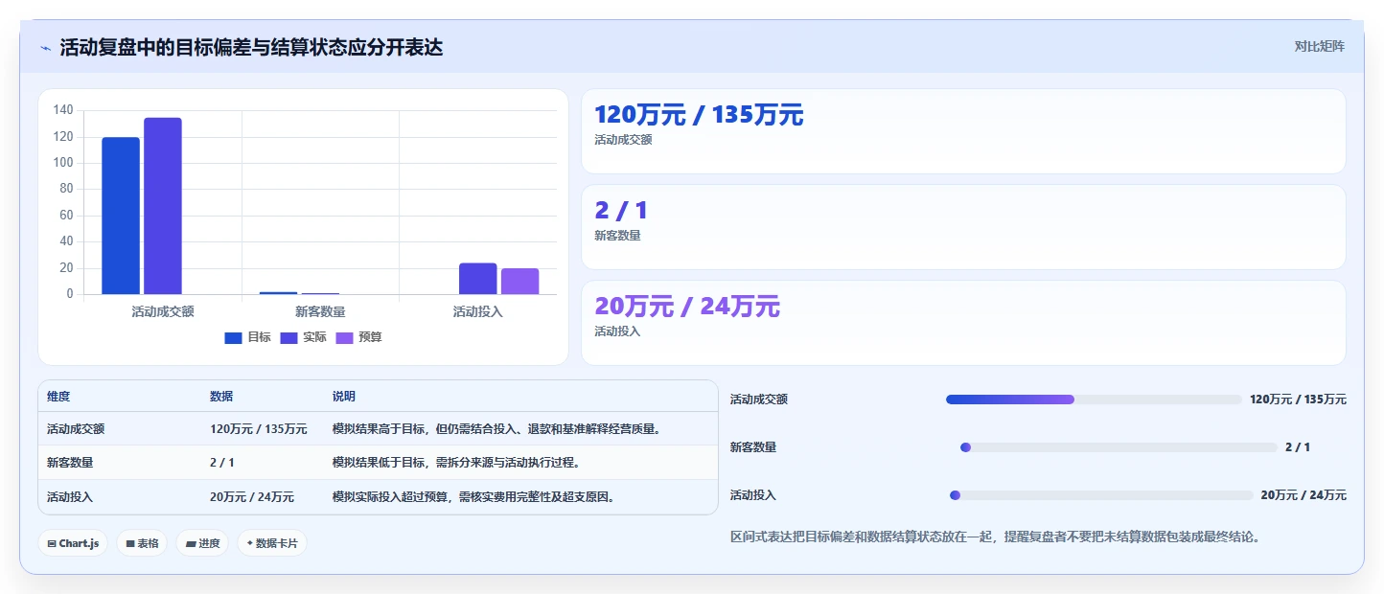Click the 表格 tag chip
The width and height of the screenshot is (1384, 594).
[x=142, y=543]
